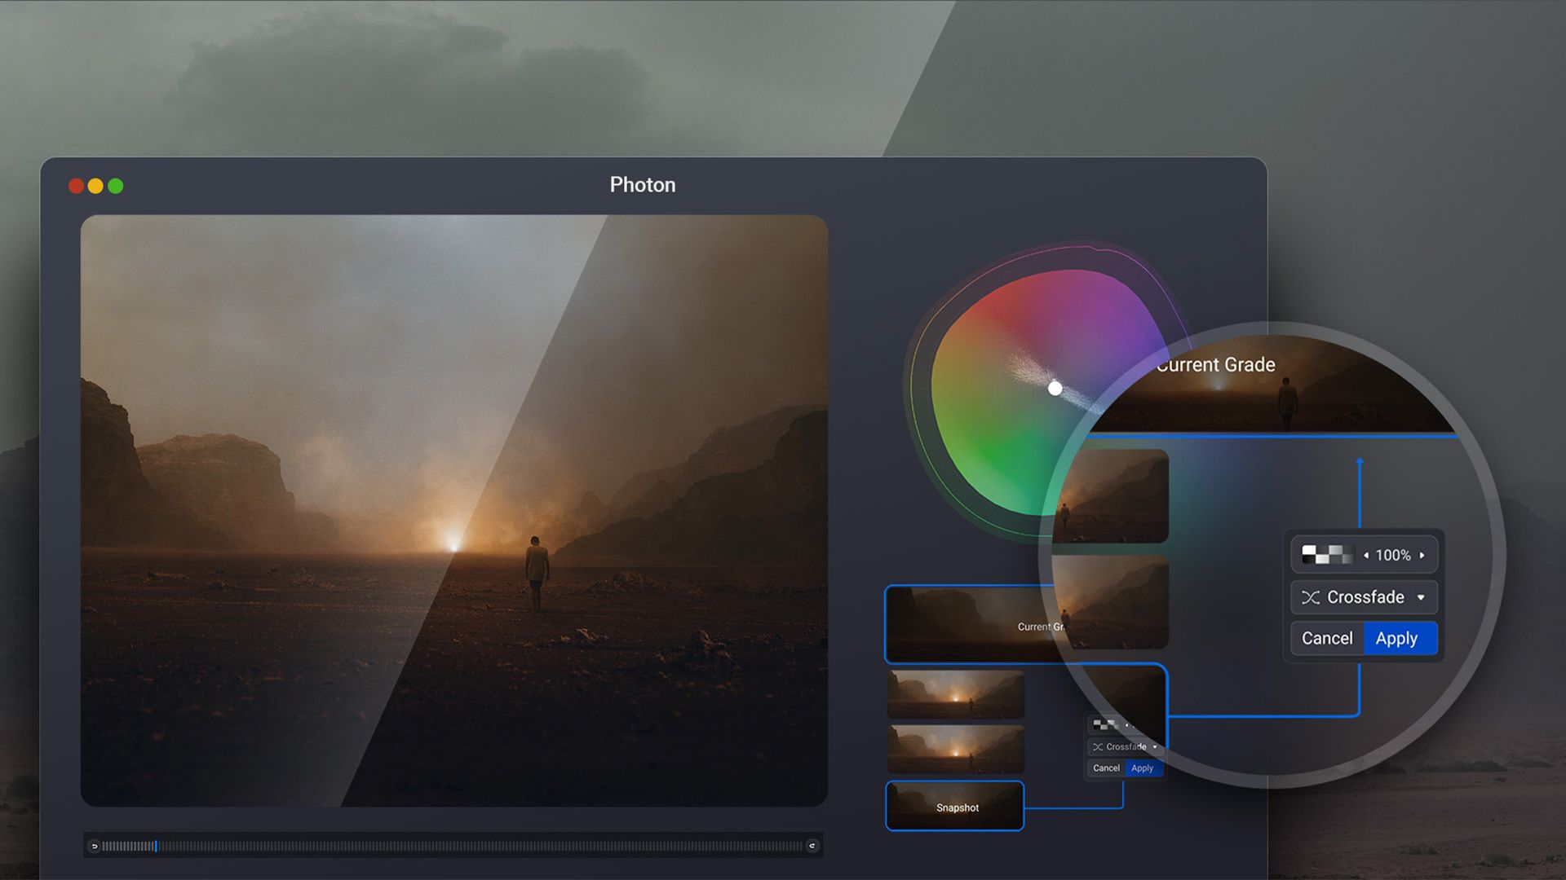Click the main preview image
The image size is (1566, 880).
pyautogui.click(x=453, y=510)
